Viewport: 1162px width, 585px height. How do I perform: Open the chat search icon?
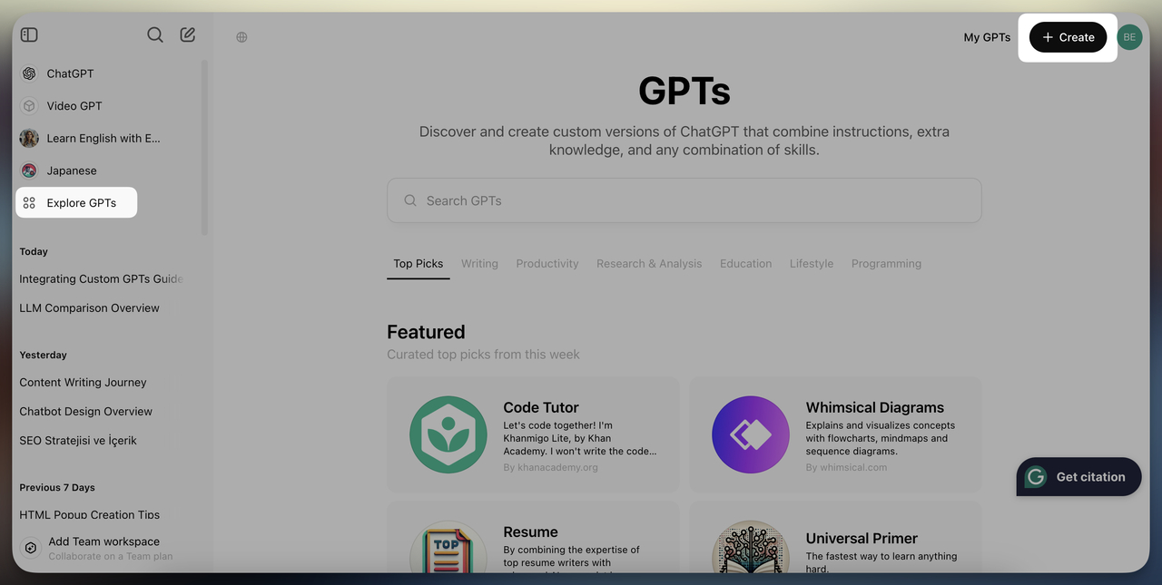coord(154,34)
